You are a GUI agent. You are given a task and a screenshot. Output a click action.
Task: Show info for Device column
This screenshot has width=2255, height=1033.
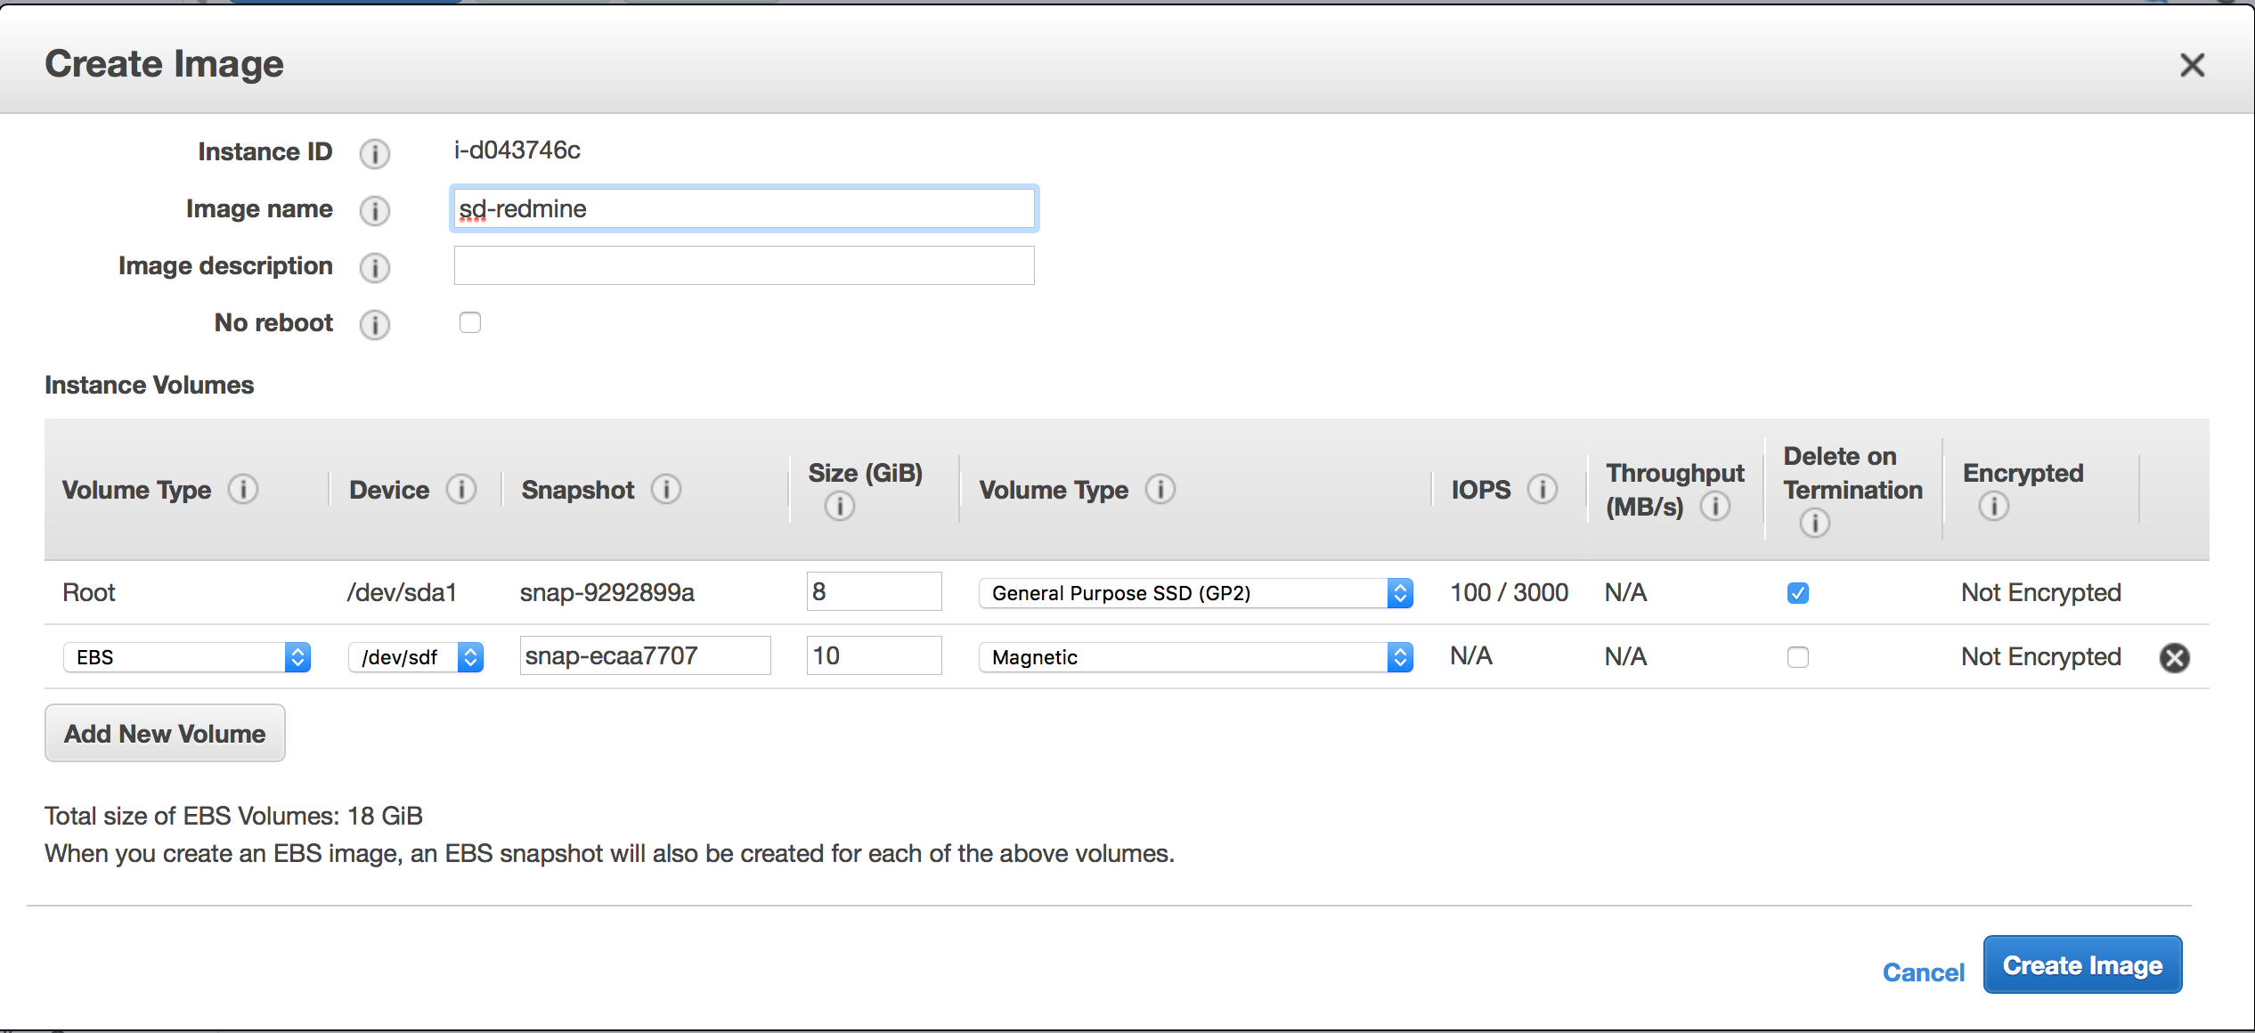pos(461,489)
